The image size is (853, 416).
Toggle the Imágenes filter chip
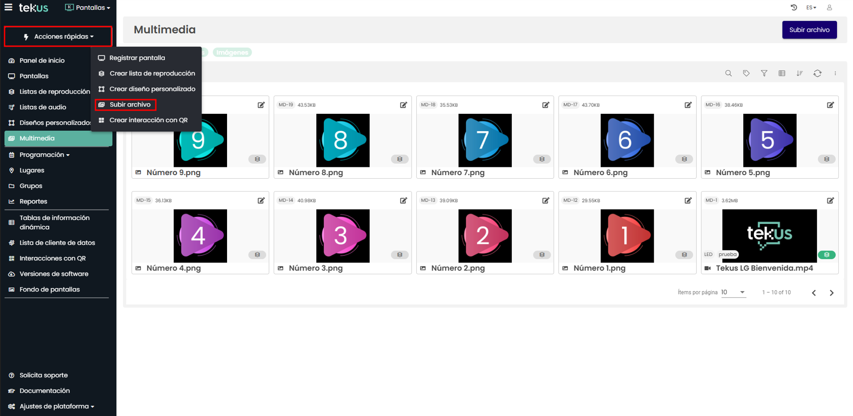tap(232, 53)
